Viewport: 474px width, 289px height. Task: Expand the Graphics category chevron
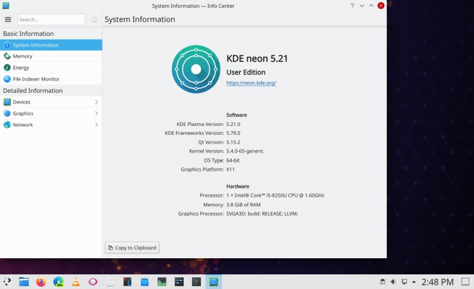tap(97, 113)
